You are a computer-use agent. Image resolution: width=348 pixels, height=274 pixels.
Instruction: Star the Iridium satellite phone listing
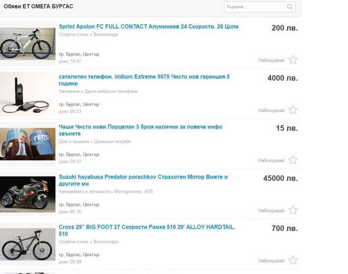(293, 109)
